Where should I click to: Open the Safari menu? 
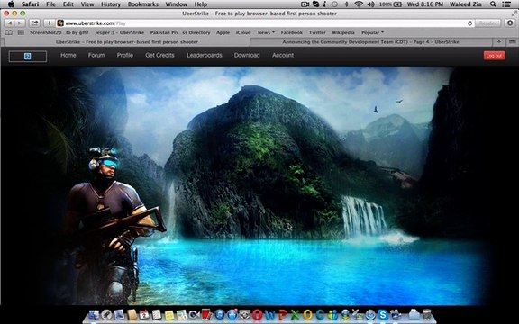coord(30,4)
